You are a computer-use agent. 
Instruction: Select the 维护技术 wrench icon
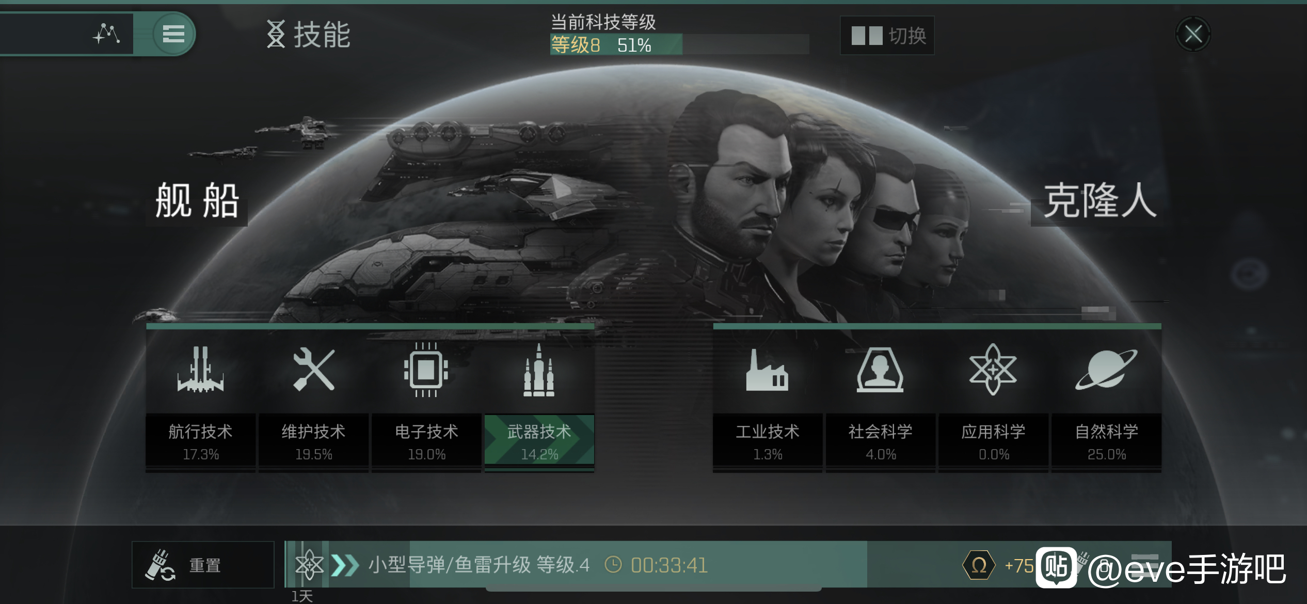click(x=313, y=369)
